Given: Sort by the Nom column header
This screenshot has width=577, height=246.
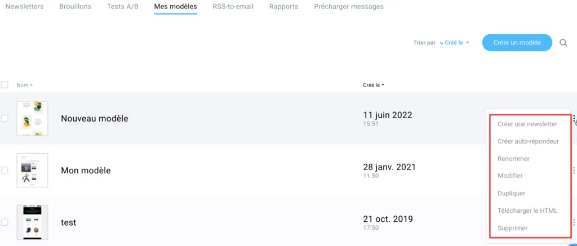Looking at the screenshot, I should 24,85.
